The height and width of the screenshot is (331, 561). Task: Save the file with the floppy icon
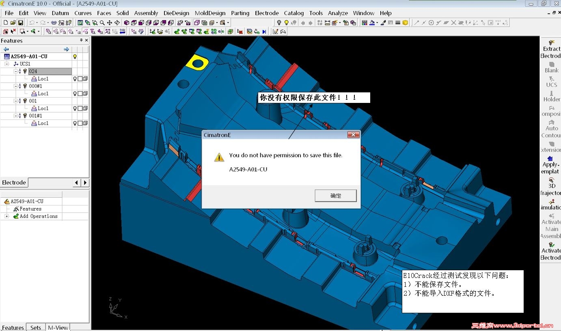(x=20, y=23)
